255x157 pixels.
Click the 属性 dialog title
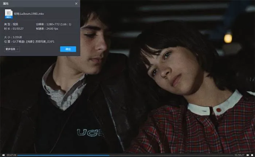[x=6, y=3]
